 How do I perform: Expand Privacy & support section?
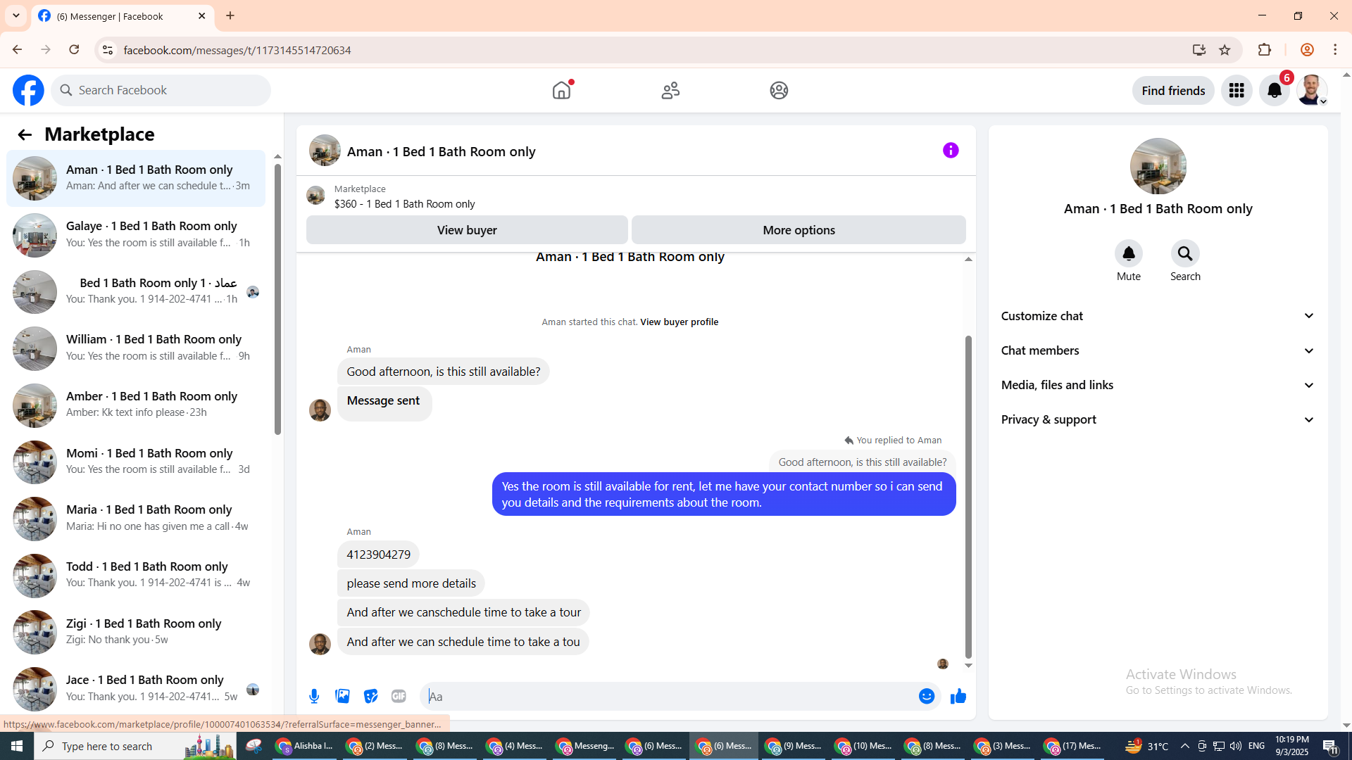click(1158, 419)
